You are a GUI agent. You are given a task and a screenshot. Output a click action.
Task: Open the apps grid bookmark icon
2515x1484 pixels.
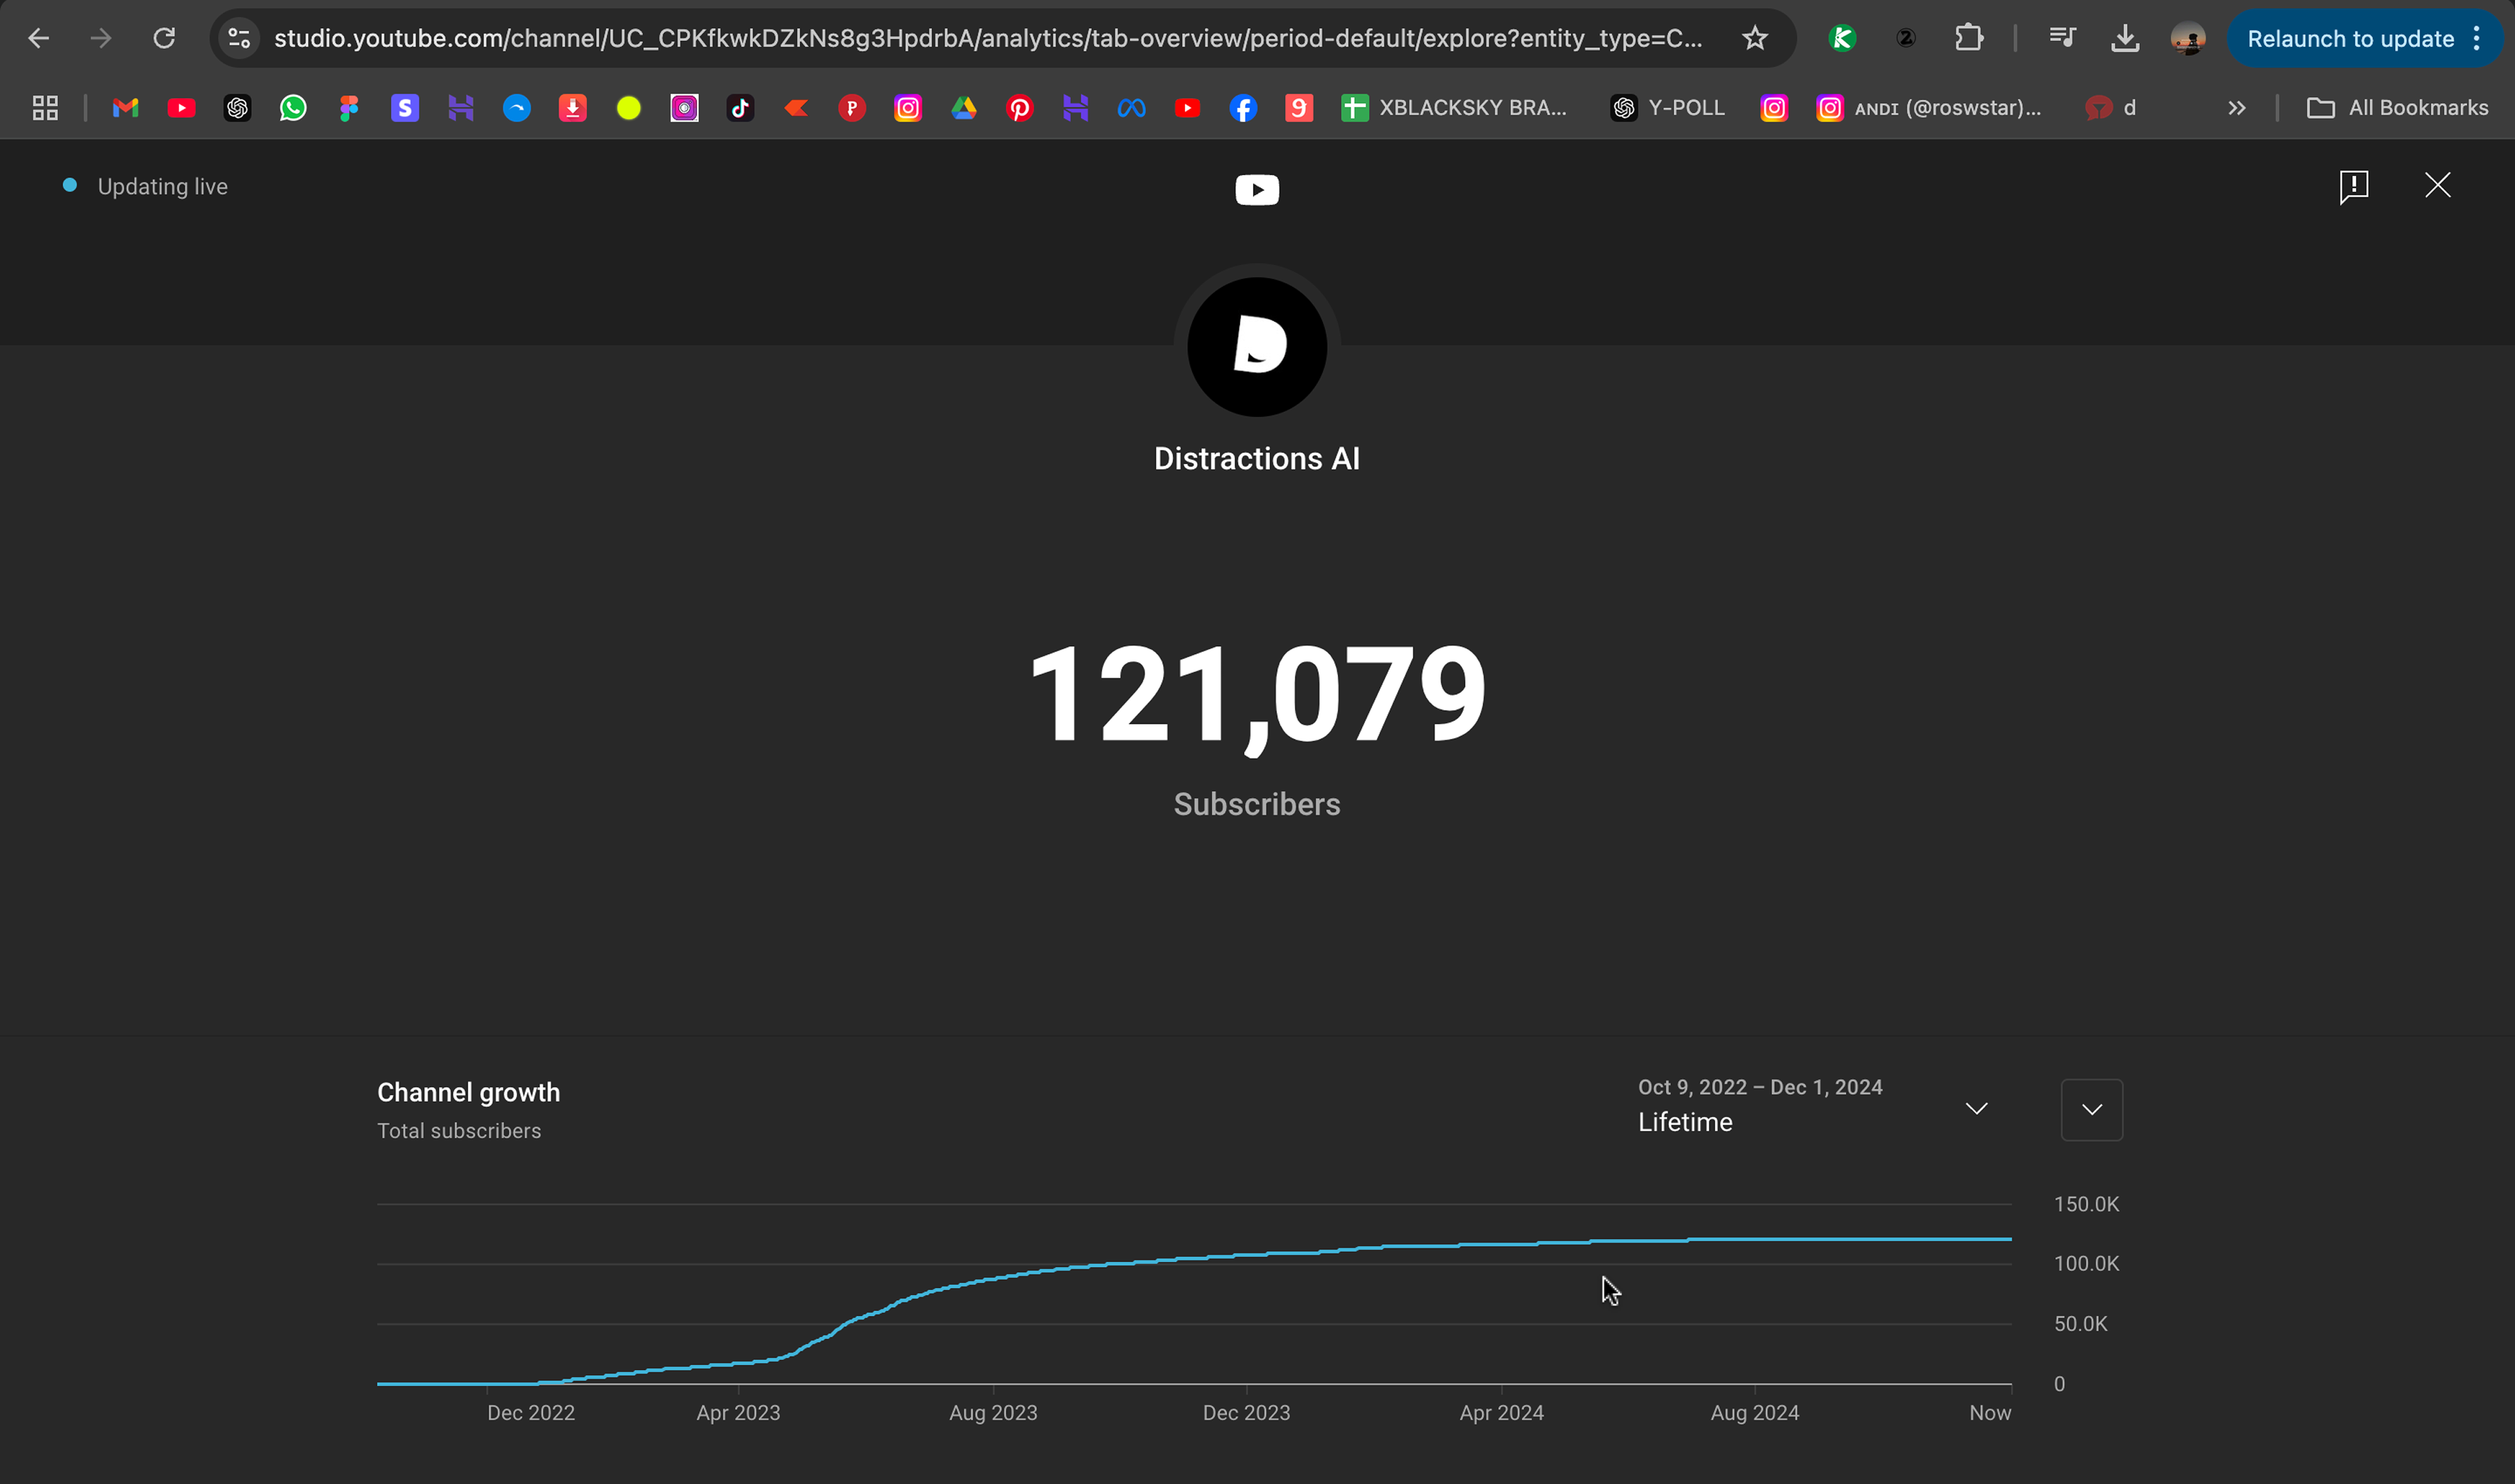click(45, 108)
